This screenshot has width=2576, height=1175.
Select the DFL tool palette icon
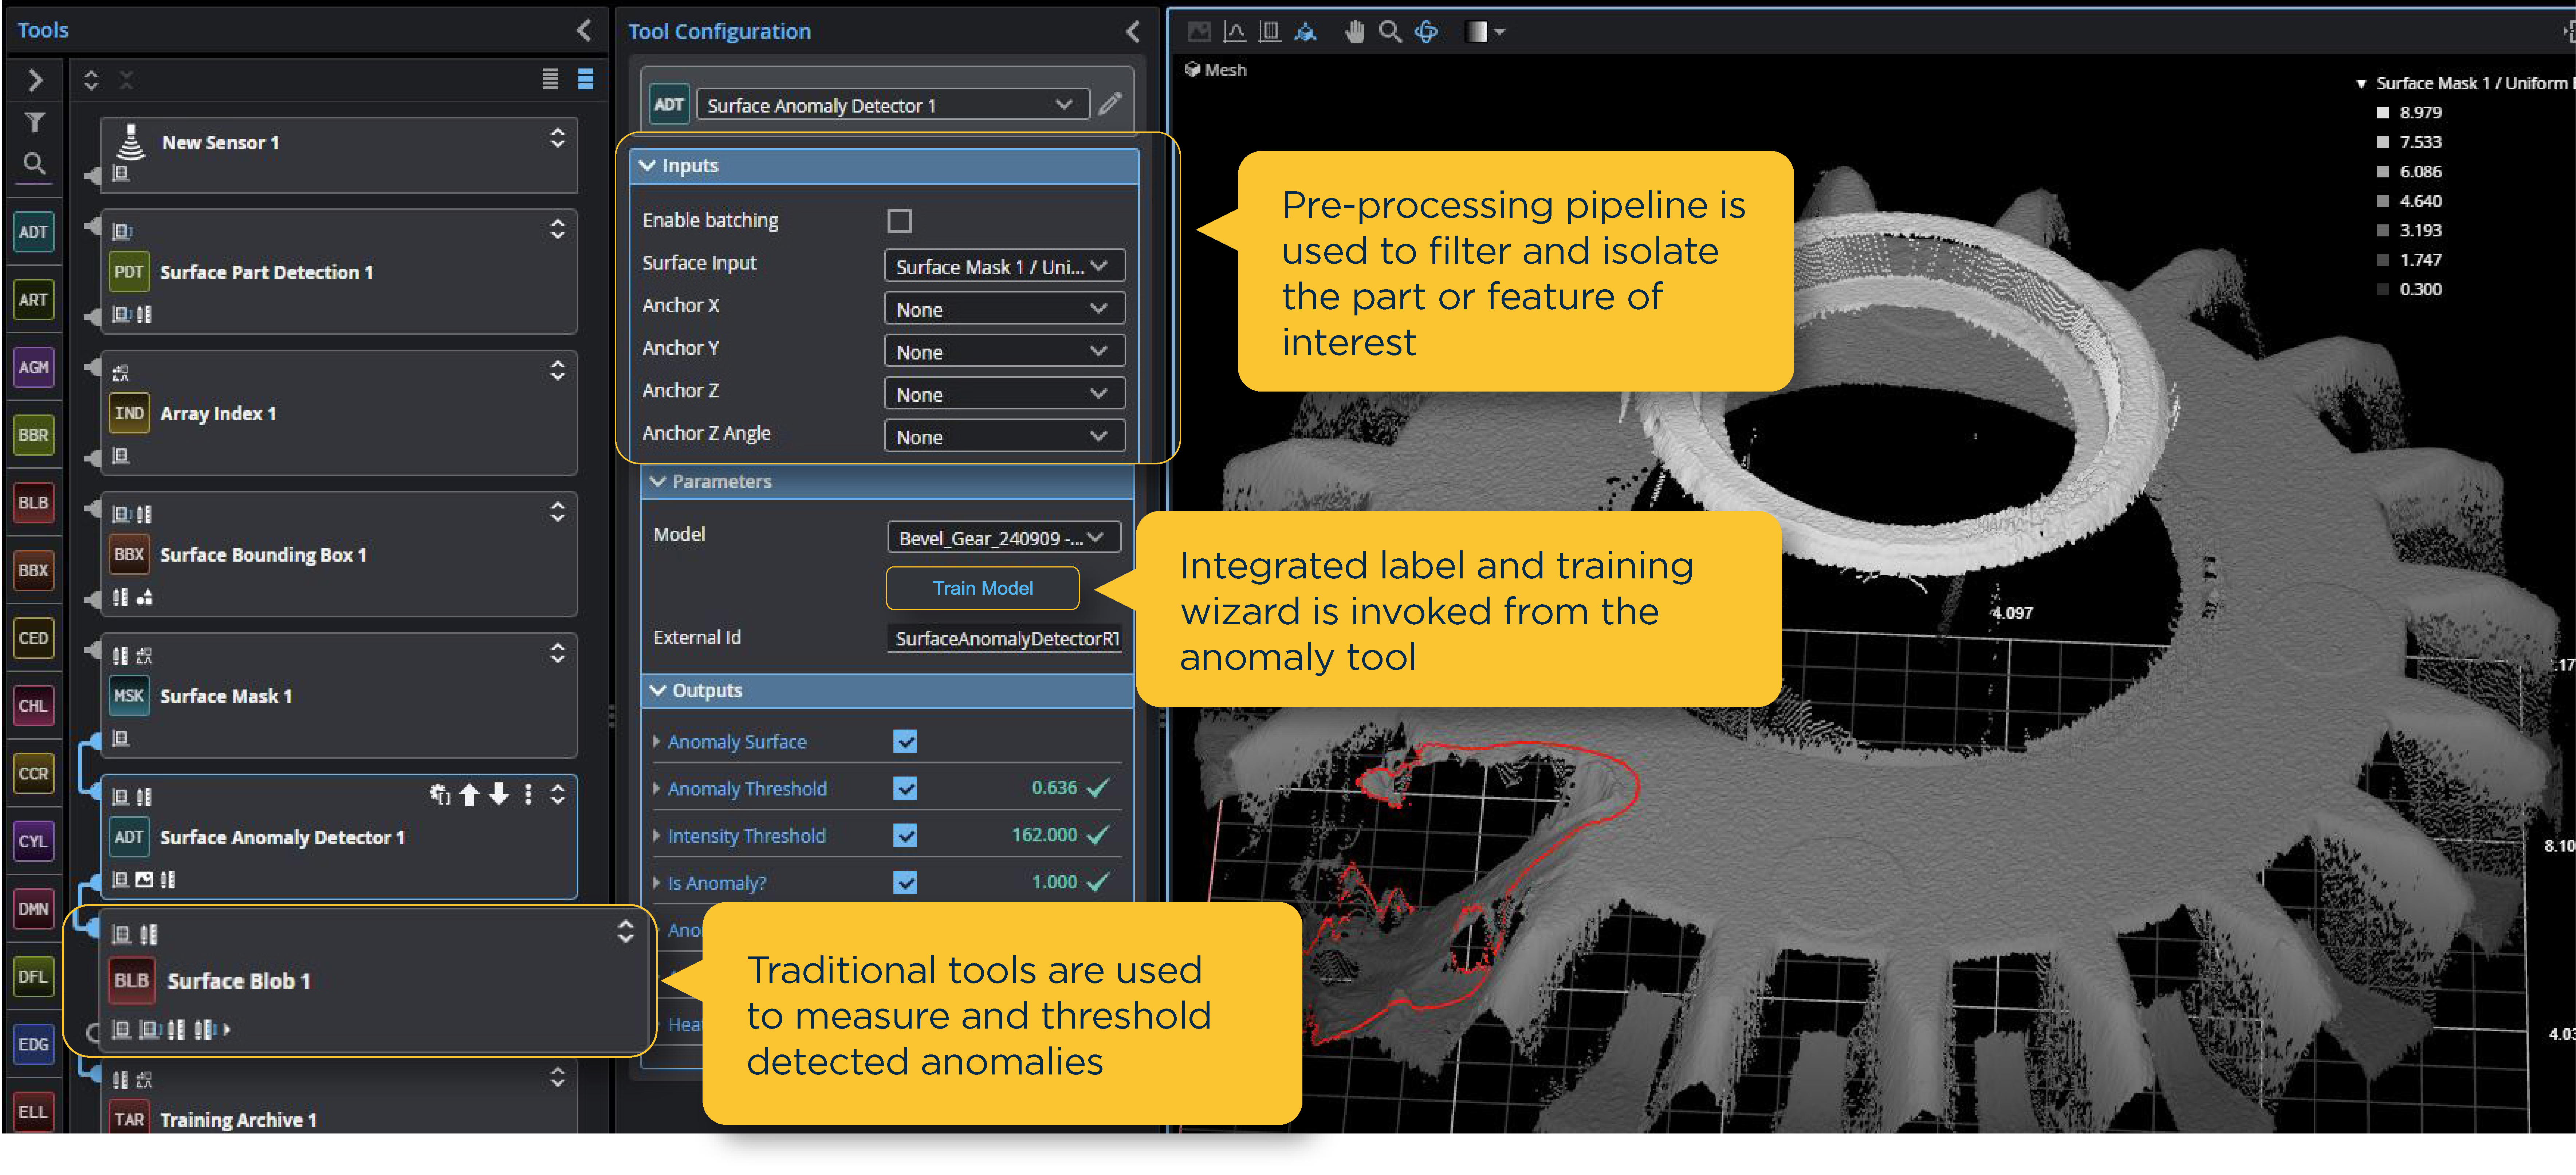point(33,977)
